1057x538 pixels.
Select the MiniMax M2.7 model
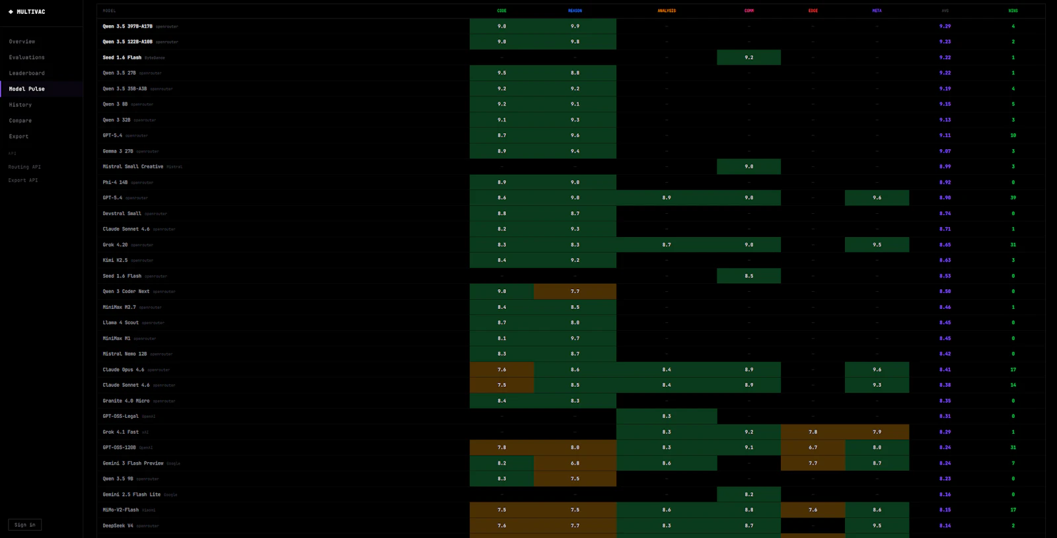119,307
